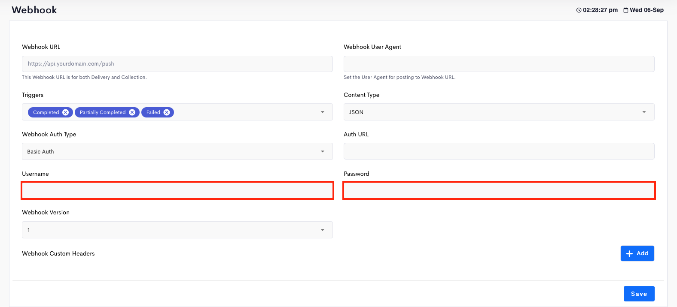Click the Failed trigger tag label
677x307 pixels.
pyautogui.click(x=153, y=112)
